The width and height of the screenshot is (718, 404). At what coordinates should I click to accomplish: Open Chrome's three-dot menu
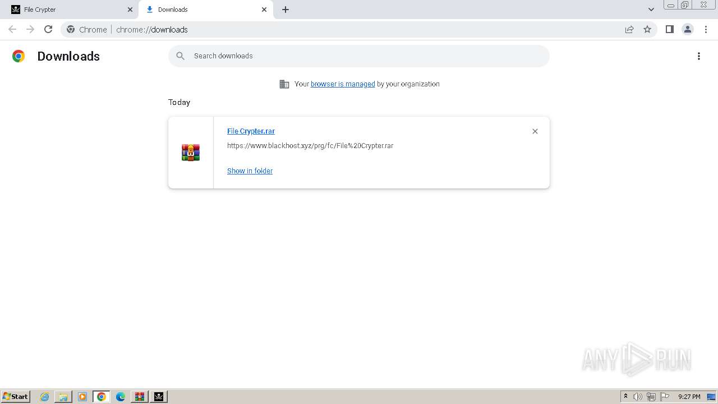[706, 29]
